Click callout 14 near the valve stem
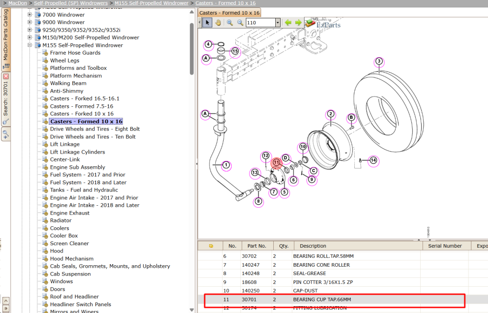This screenshot has height=313, width=488. pos(373,160)
